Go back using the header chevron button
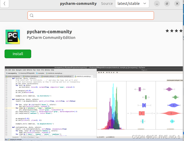 click(5, 4)
